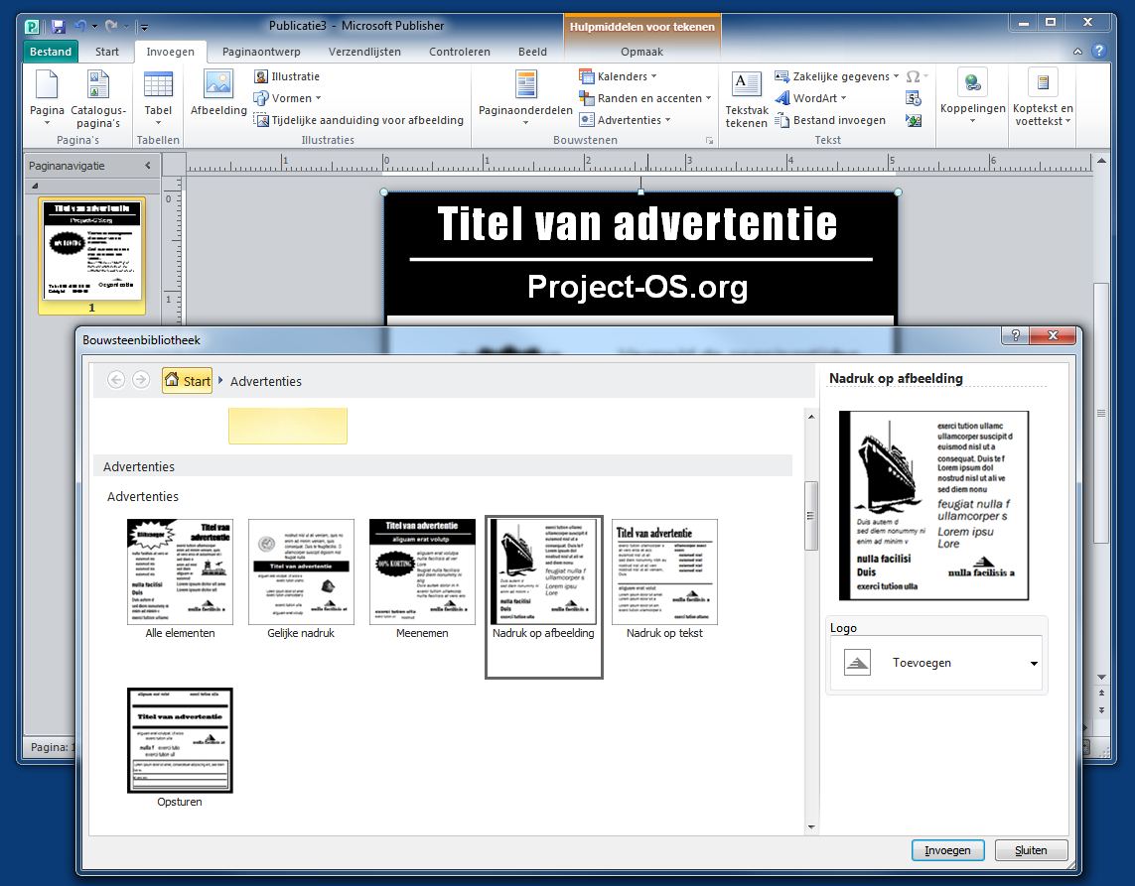Screen dimensions: 1135x886
Task: Open the Opmaak tab under Hulpmiddelen voor tekenen
Action: tap(642, 52)
